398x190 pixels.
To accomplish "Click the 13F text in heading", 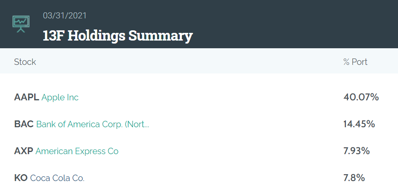I will pyautogui.click(x=53, y=35).
